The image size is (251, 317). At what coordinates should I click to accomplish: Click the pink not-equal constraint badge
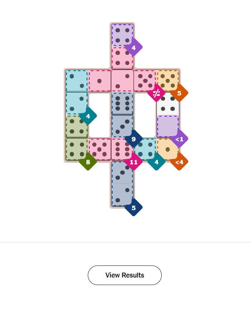point(156,93)
